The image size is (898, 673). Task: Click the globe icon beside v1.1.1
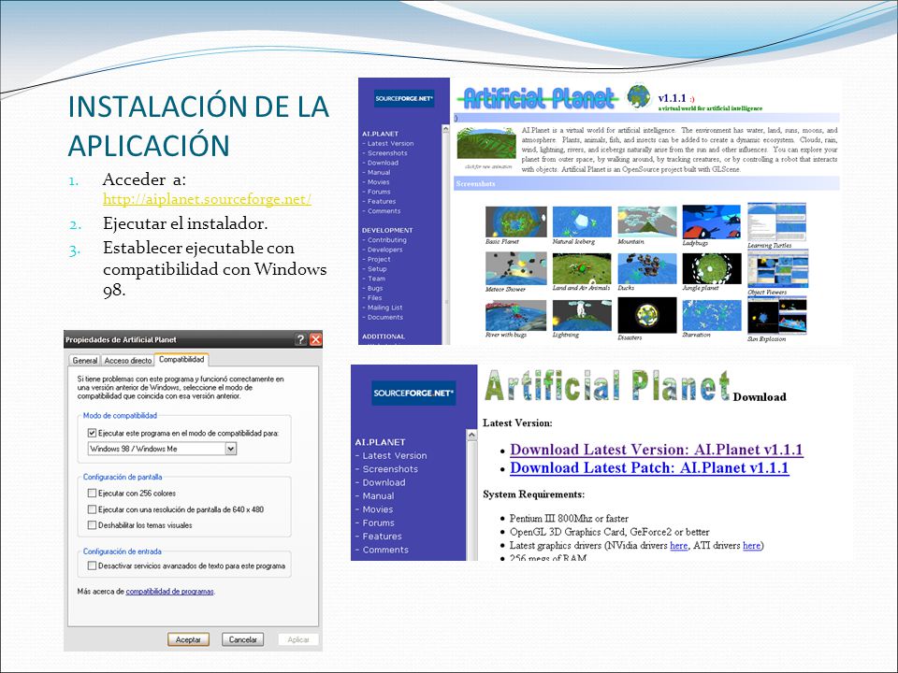638,96
